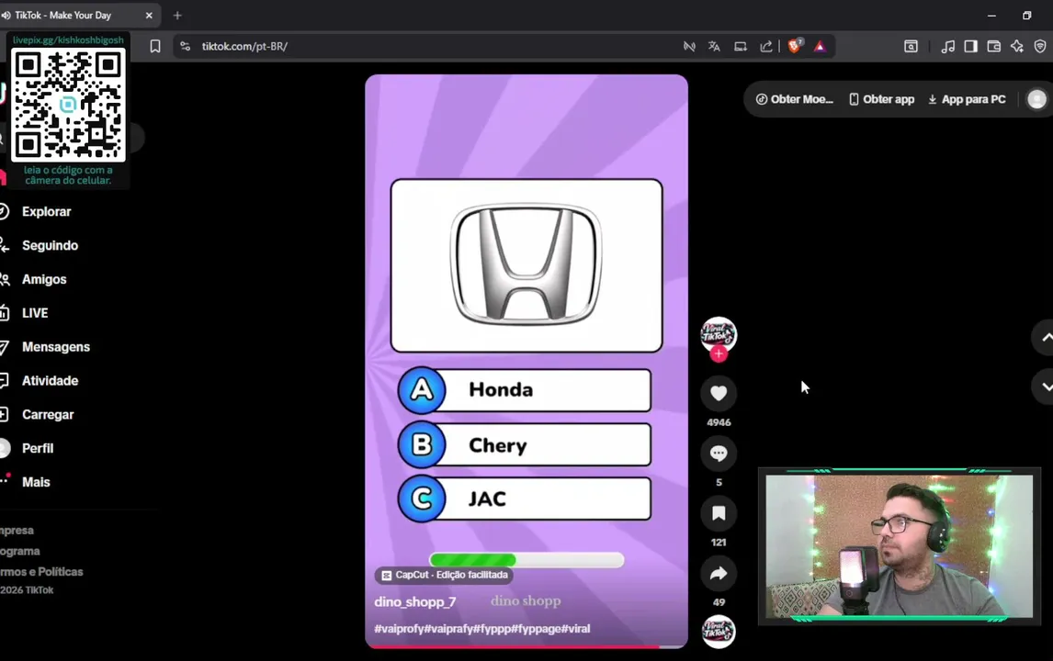Click the music note toolbar icon
This screenshot has height=661, width=1053.
click(947, 46)
